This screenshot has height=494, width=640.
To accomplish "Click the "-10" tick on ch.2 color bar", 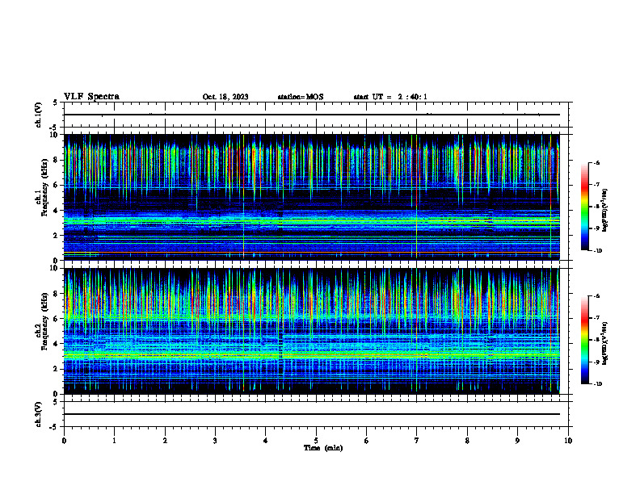I will tap(598, 384).
